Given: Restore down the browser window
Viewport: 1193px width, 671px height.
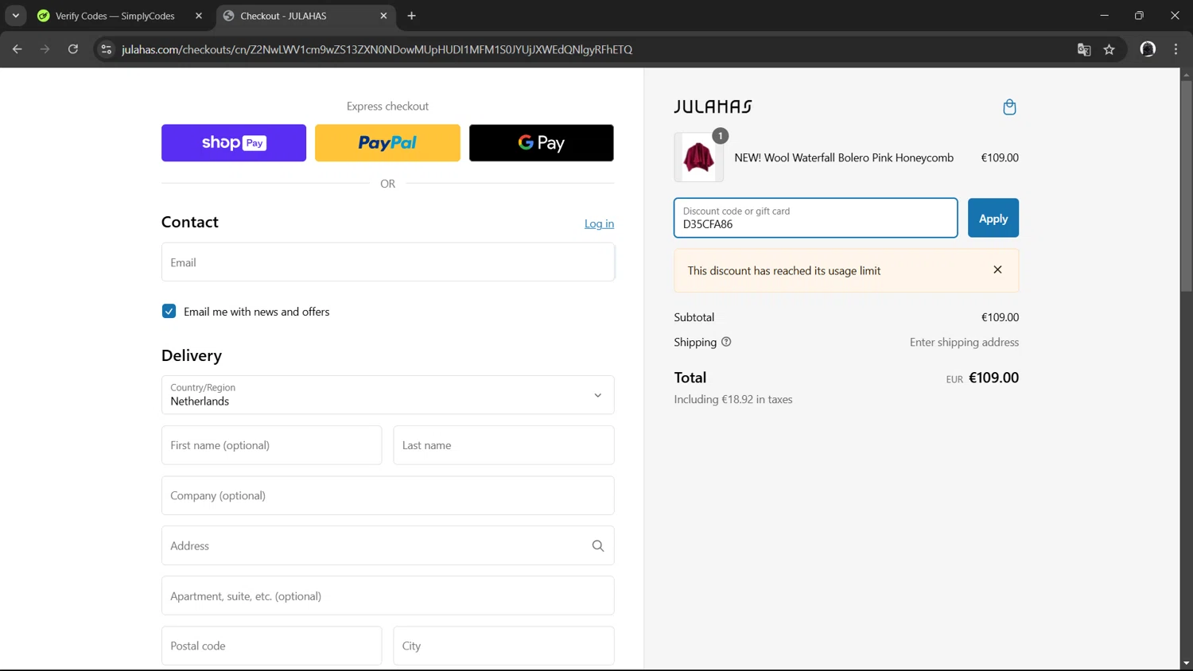Looking at the screenshot, I should click(x=1139, y=16).
